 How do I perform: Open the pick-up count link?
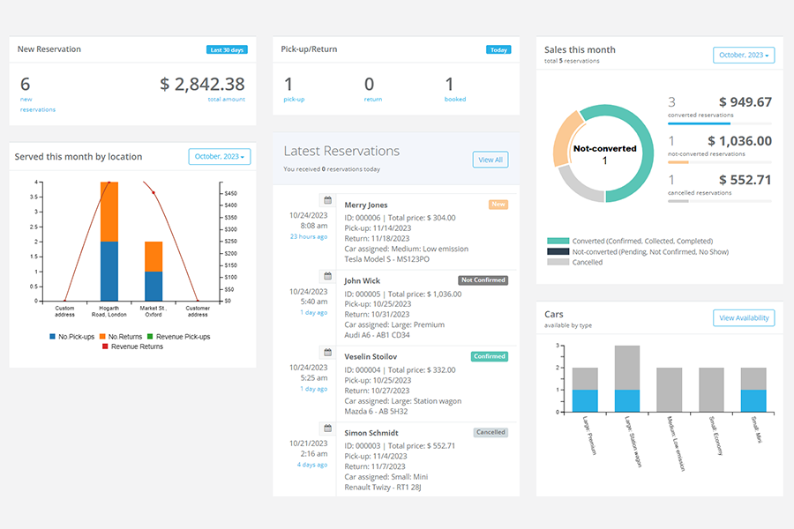pos(294,100)
